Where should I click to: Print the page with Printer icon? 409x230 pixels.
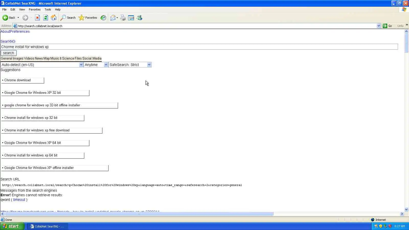click(123, 18)
